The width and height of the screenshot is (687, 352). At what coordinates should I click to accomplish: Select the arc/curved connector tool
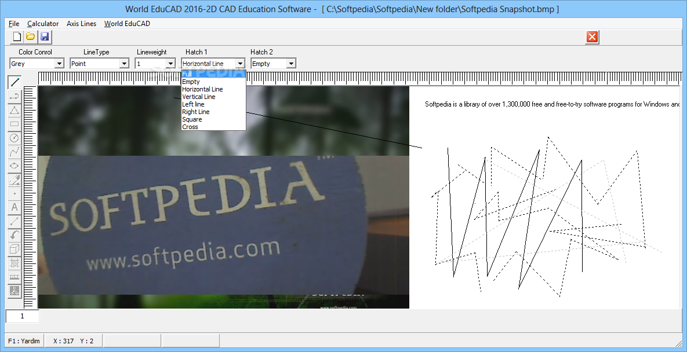(x=14, y=96)
